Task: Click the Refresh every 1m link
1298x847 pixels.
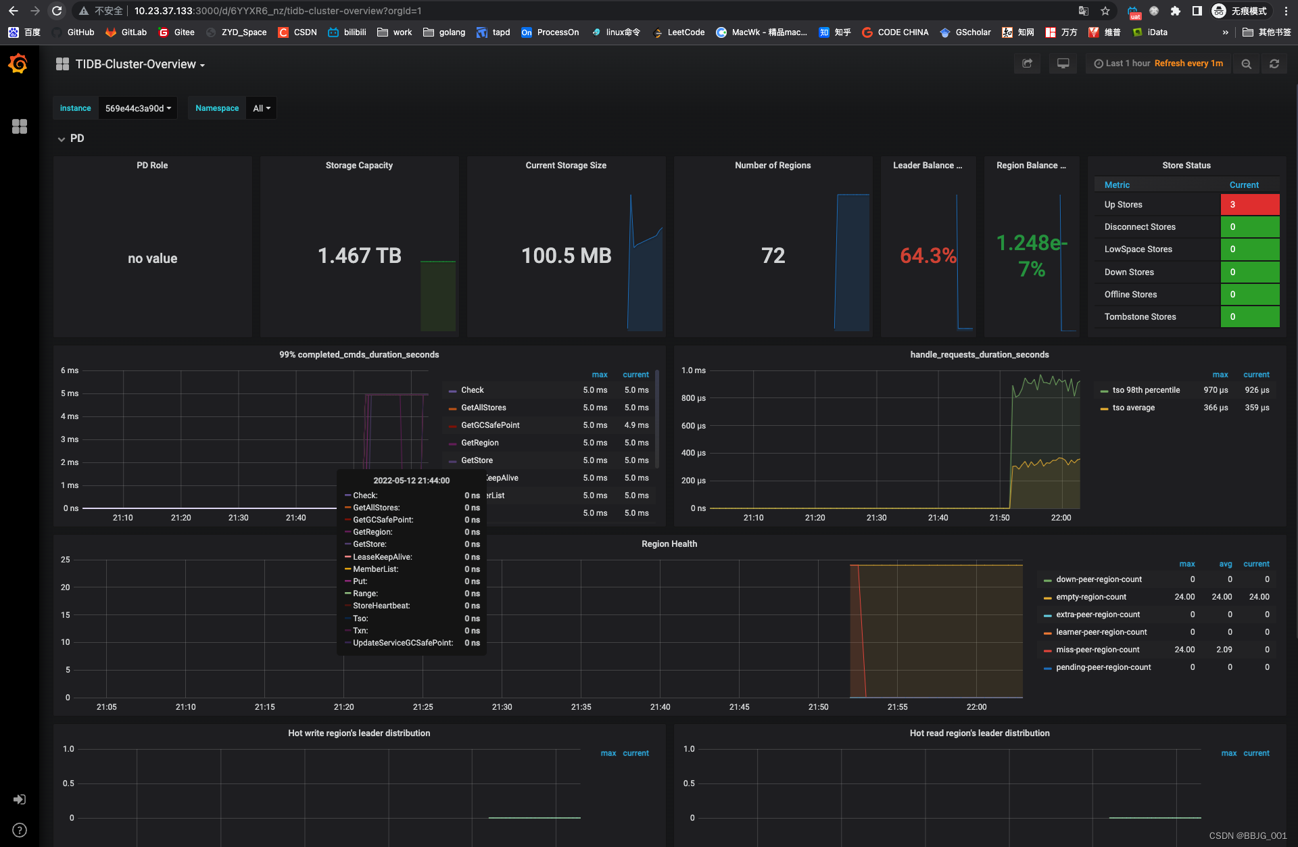Action: (x=1188, y=63)
